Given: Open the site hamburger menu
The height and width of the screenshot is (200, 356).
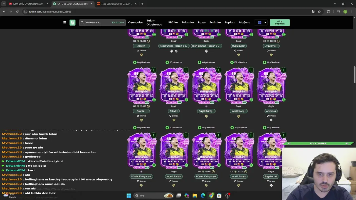Looking at the screenshot, I should 65,22.
